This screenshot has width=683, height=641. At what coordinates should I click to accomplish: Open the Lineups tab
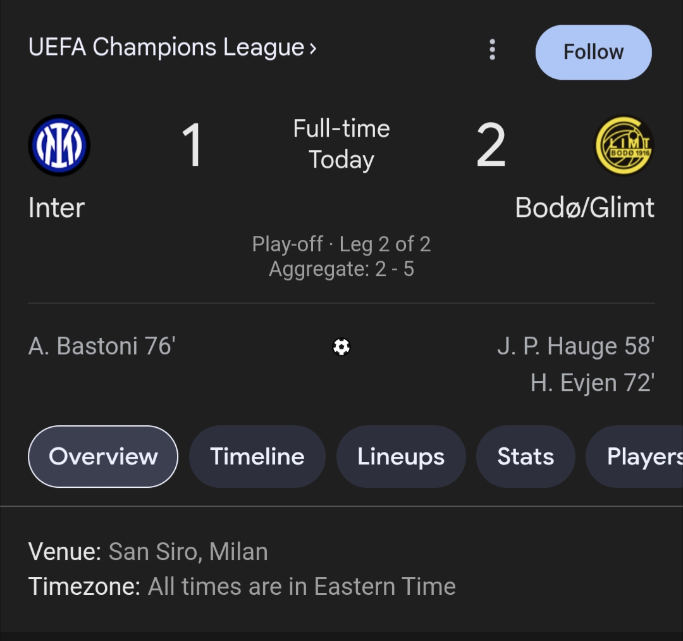click(x=401, y=456)
